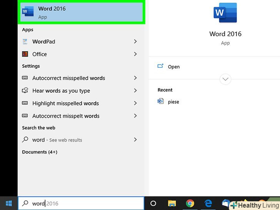Image resolution: width=280 pixels, height=210 pixels.
Task: Click the Recent heading in the preview pane
Action: click(x=165, y=90)
